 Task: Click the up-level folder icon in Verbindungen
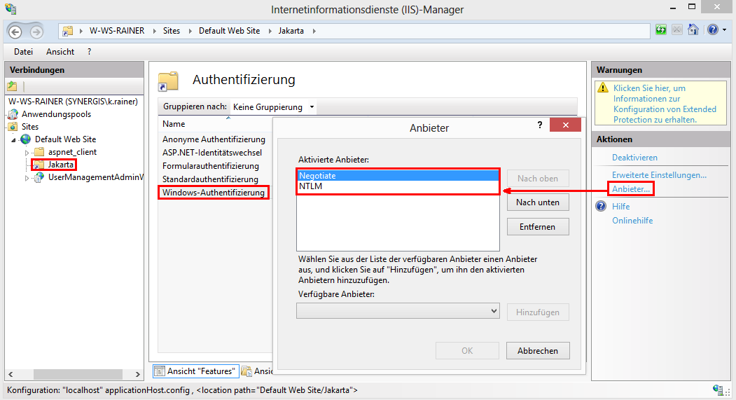point(12,86)
